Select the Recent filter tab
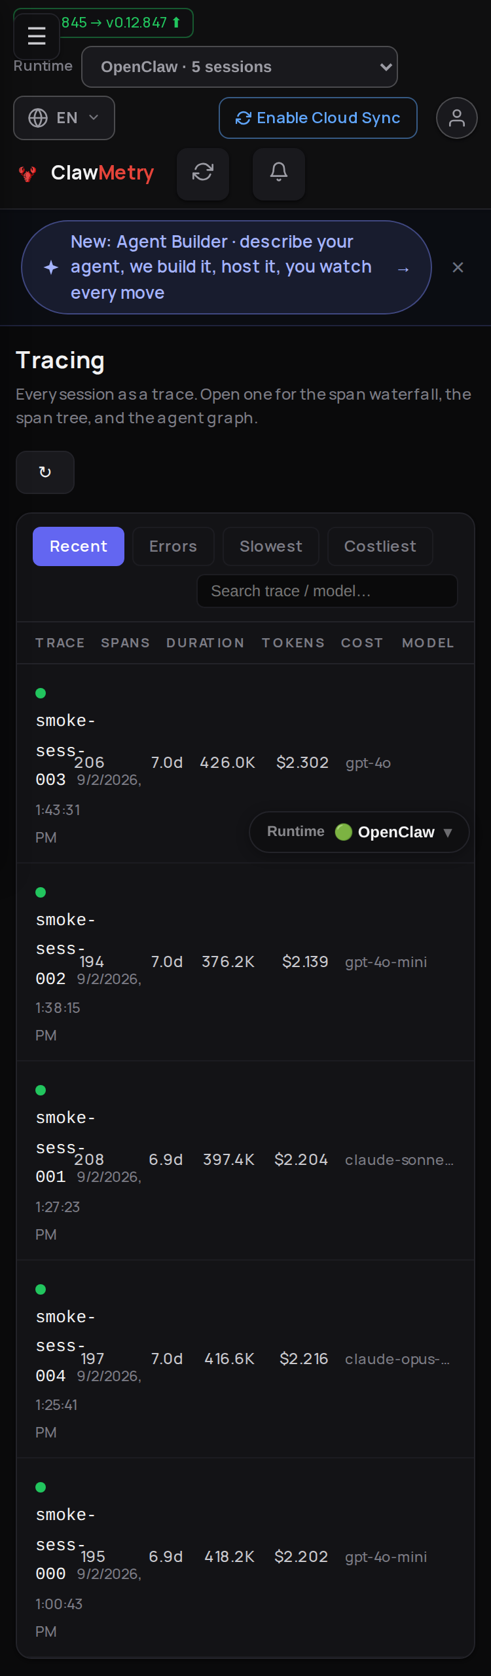The image size is (491, 1676). pyautogui.click(x=79, y=546)
